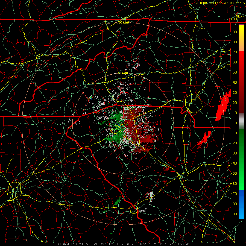The height and width of the screenshot is (246, 246).
Task: Click the positive 20 knot scale value
Action: point(235,102)
